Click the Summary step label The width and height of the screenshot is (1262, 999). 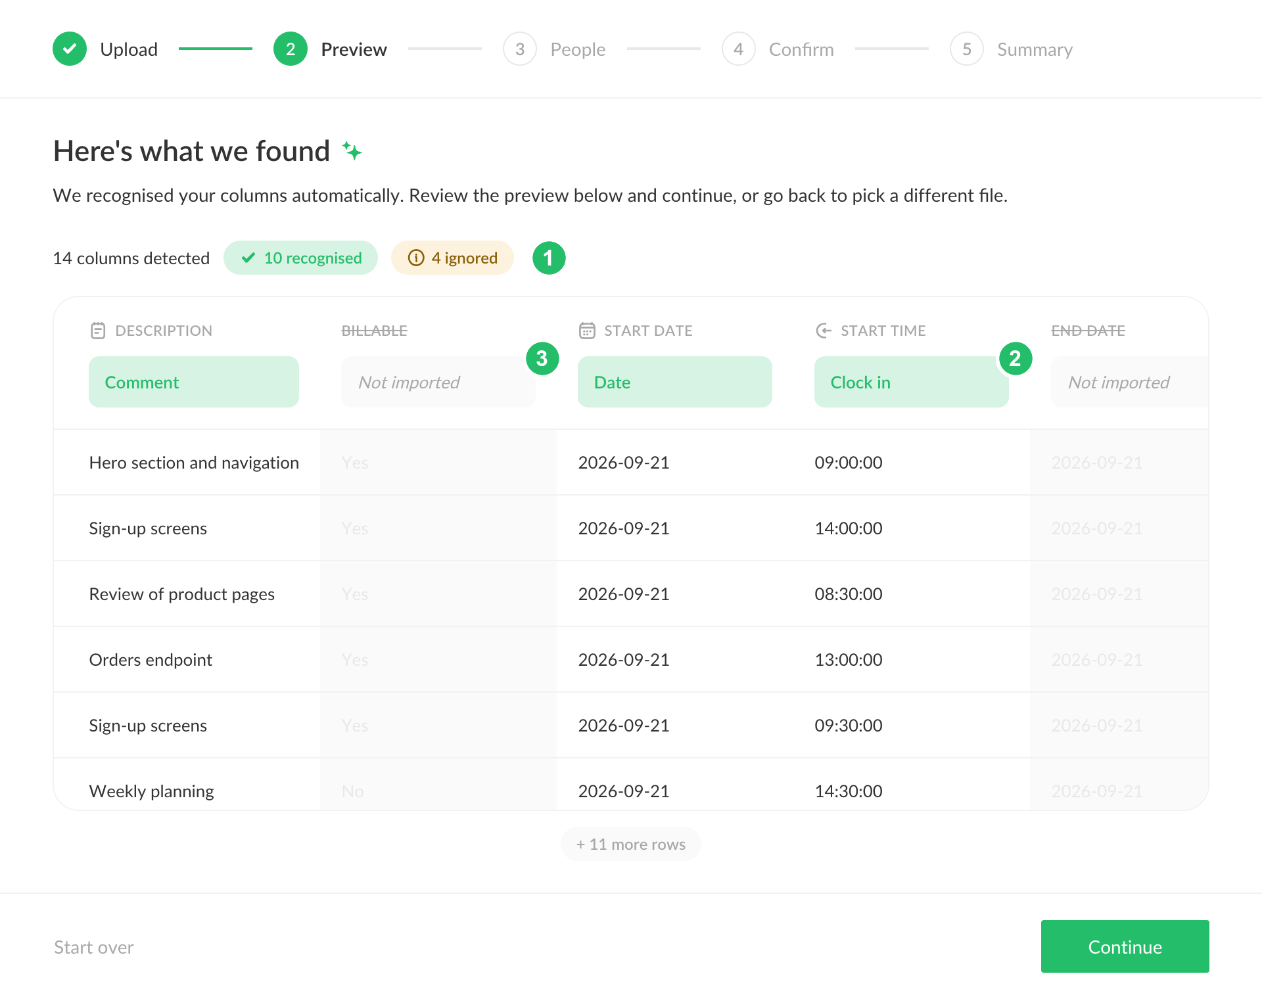1035,49
